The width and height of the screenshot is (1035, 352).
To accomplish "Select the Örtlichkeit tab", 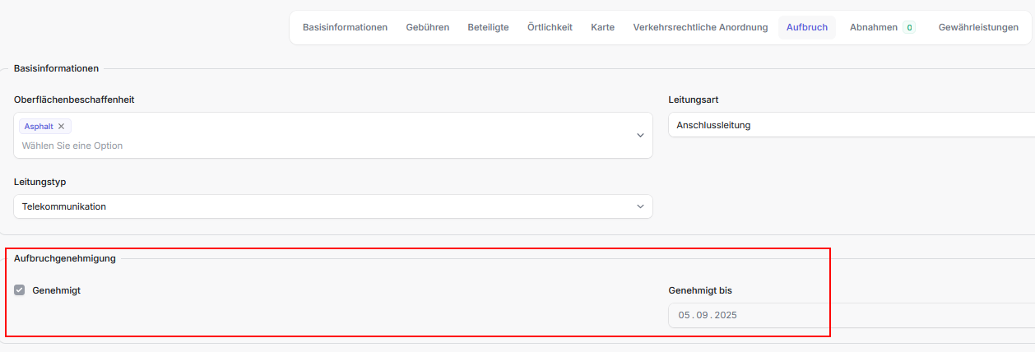I will coord(550,27).
